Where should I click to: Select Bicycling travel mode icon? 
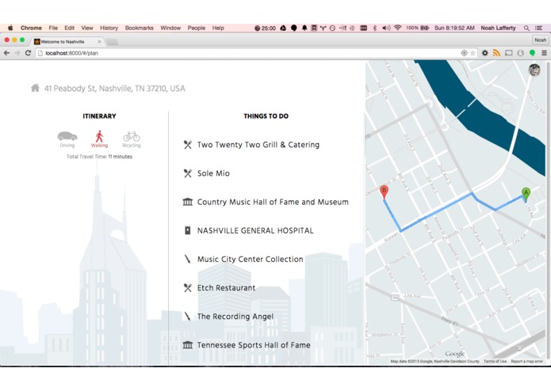point(132,136)
